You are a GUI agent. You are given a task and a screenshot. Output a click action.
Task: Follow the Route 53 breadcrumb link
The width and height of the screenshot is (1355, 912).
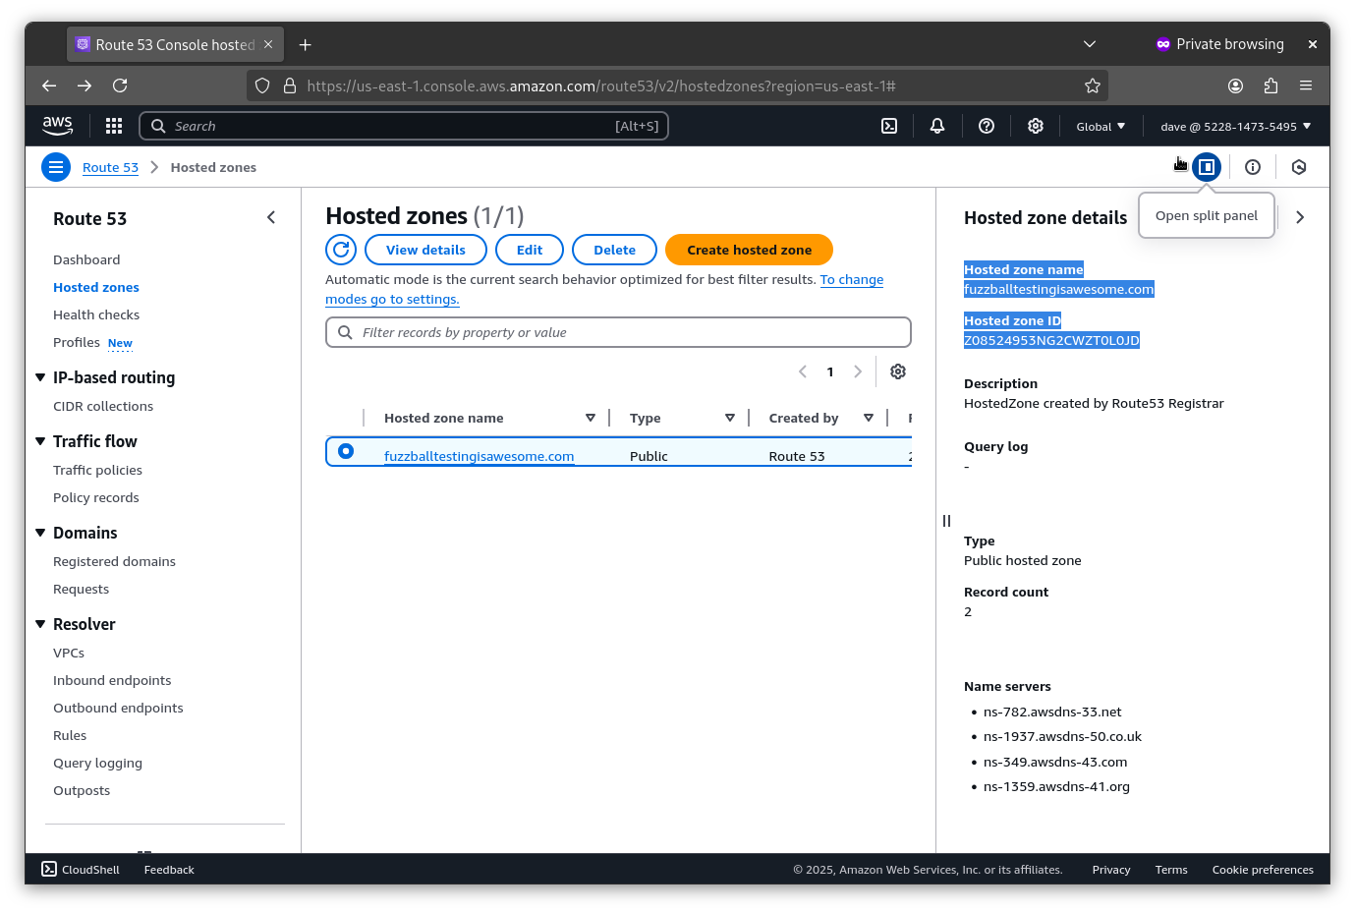(x=110, y=167)
